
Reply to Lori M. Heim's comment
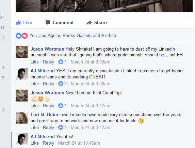click(x=49, y=128)
